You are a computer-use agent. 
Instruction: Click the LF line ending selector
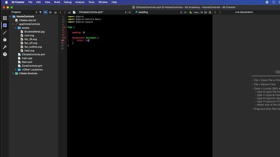185,12
